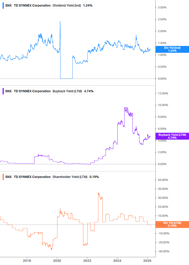Click the 10.00% tick on the buyback yield axis
189x265 pixels.
click(x=163, y=105)
